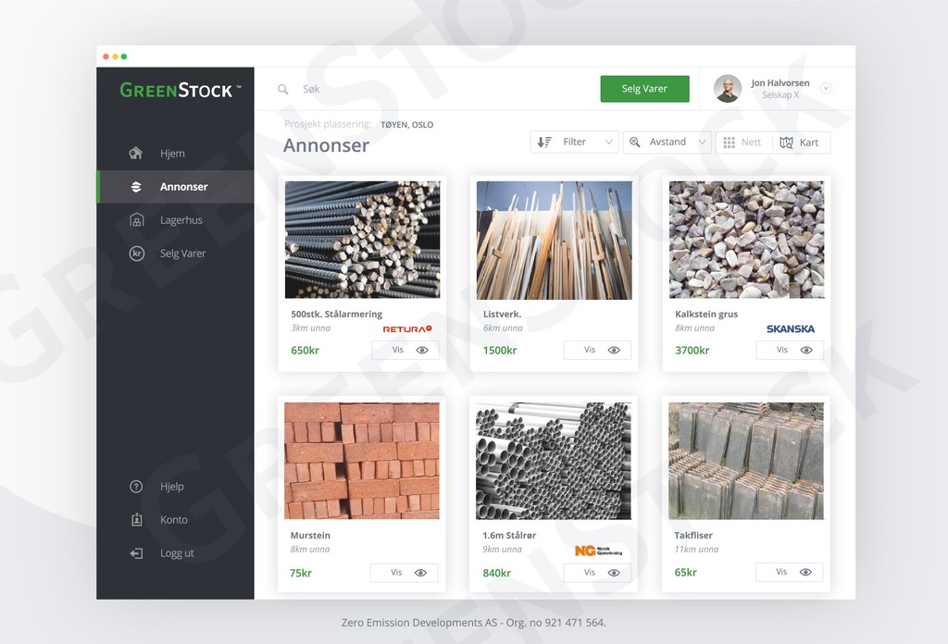The width and height of the screenshot is (948, 644).
Task: Open the steel pipes photo thumbnail
Action: pyautogui.click(x=554, y=462)
